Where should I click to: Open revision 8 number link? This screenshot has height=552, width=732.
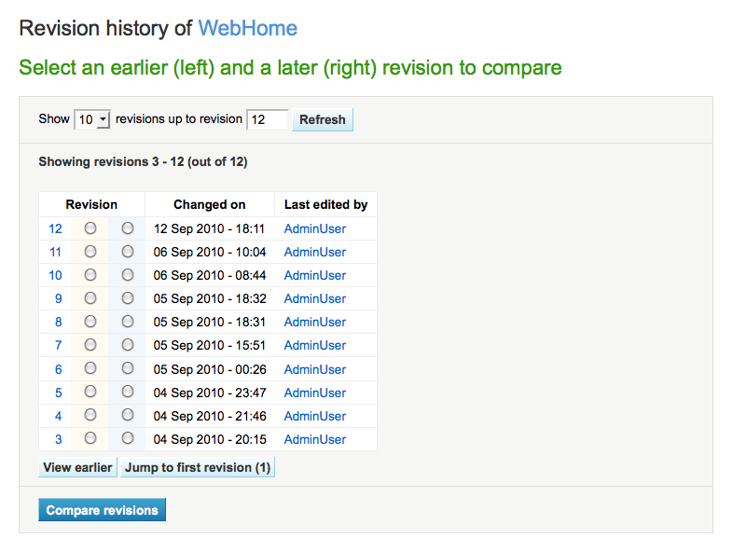[59, 322]
